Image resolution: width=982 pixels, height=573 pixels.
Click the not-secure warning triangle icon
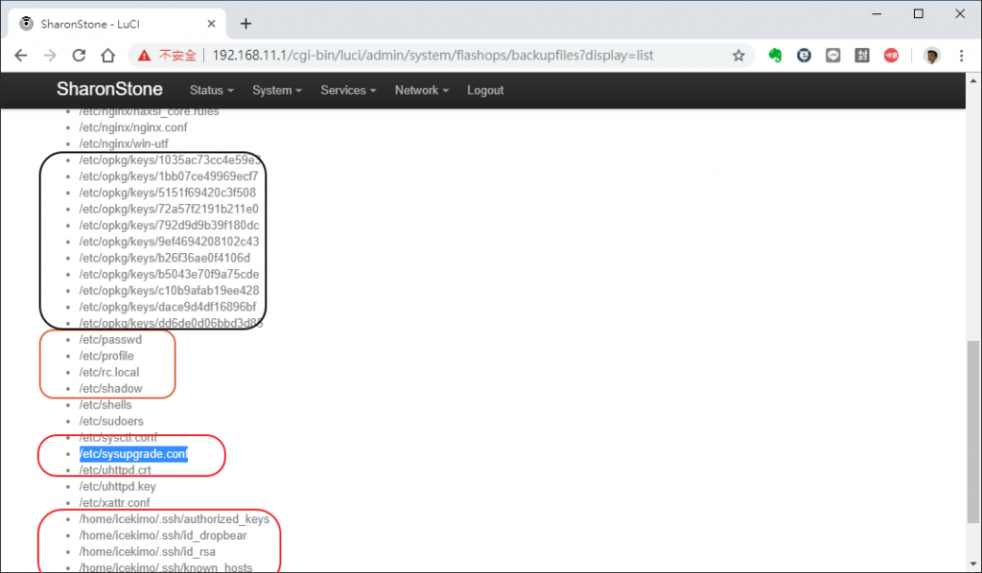click(144, 56)
